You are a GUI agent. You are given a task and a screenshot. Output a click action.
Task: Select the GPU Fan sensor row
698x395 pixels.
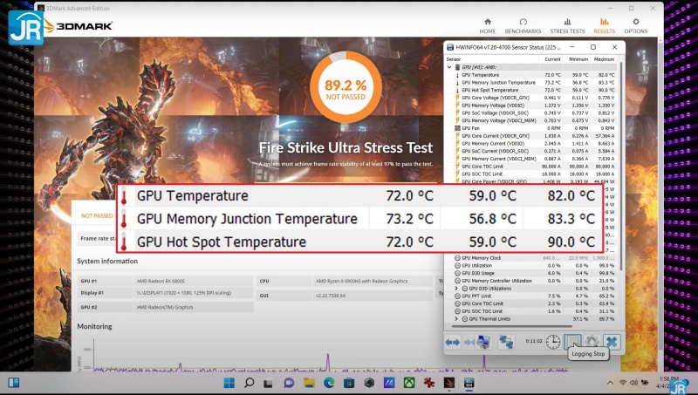tap(530, 128)
